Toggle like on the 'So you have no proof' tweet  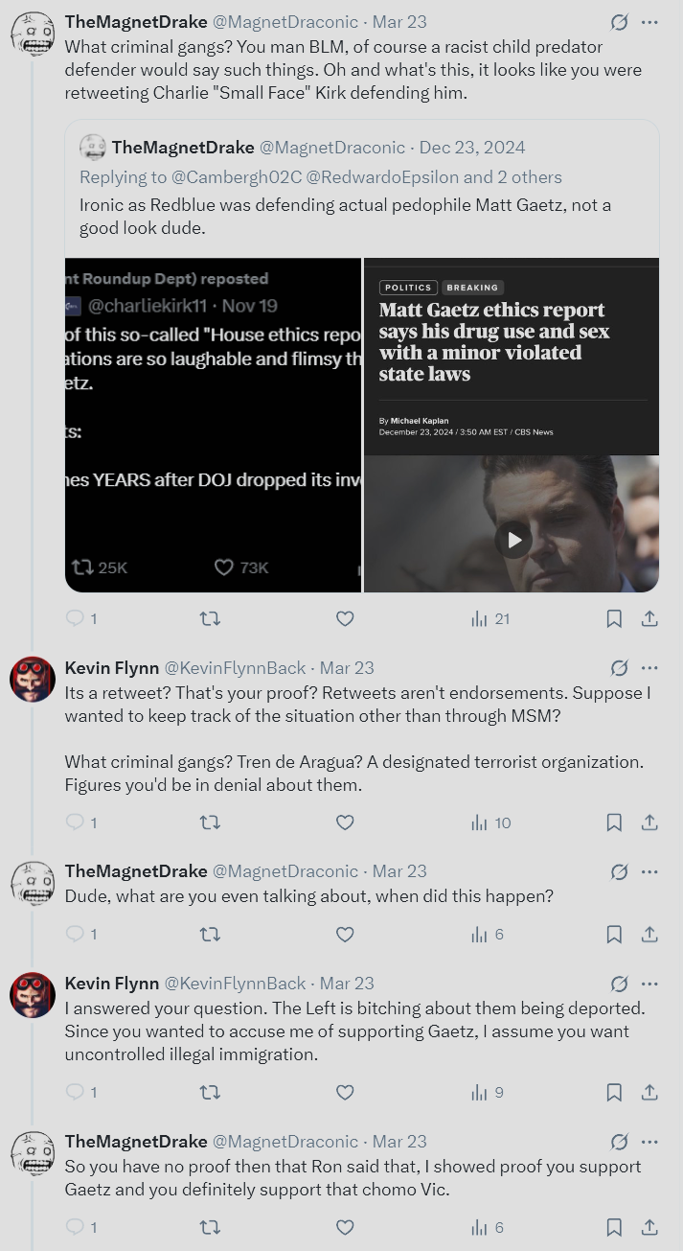345,1227
